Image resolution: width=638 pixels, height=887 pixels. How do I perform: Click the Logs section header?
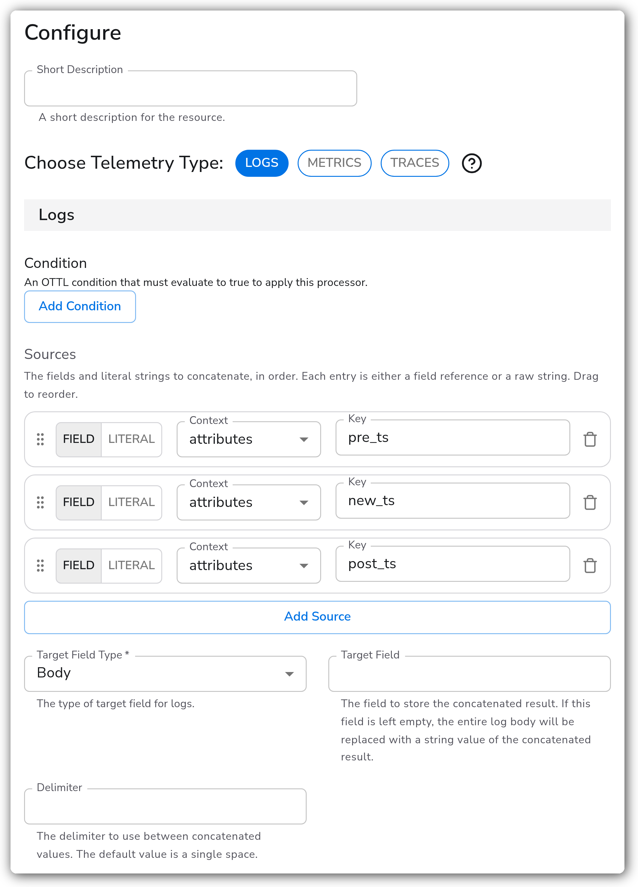click(317, 215)
